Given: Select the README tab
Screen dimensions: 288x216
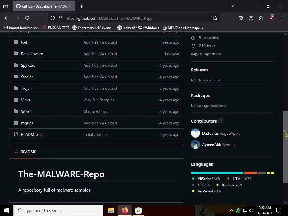Looking at the screenshot, I should tap(25, 152).
